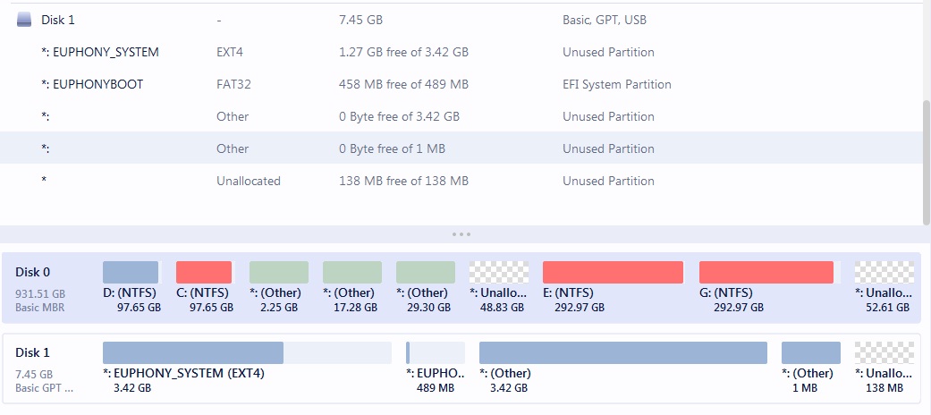Click the three-dot pane splitter handle
The image size is (931, 415).
click(461, 234)
